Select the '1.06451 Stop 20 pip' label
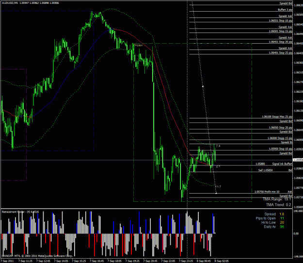303x263 pixels. [x=281, y=42]
